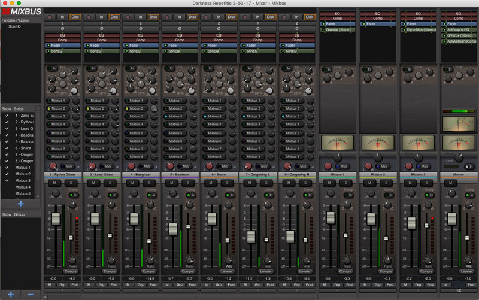479x300 pixels.
Task: Click the bottom M button on Mixbus 1
Action: [325, 284]
